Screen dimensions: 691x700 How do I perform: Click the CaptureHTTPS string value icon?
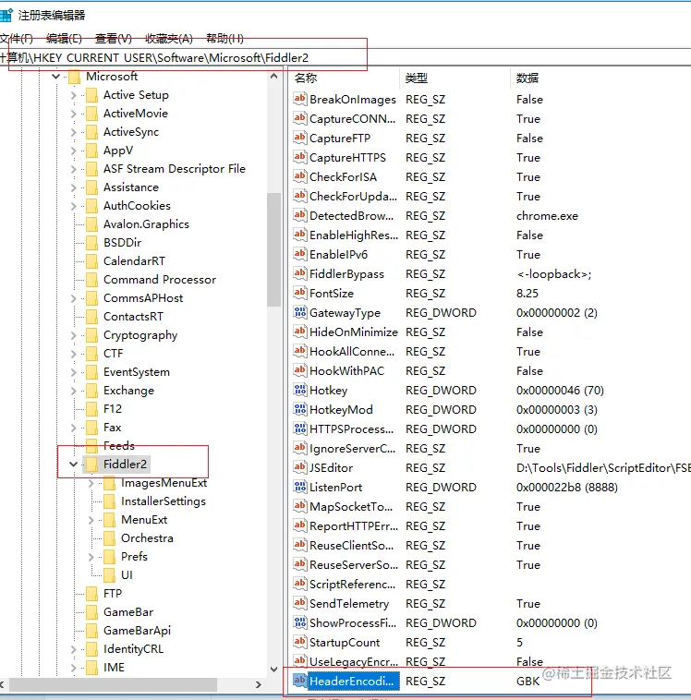[x=299, y=157]
